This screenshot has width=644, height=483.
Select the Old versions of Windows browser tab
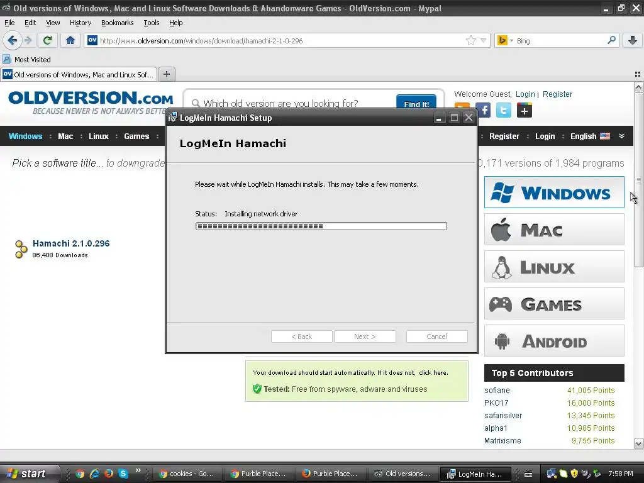point(79,74)
